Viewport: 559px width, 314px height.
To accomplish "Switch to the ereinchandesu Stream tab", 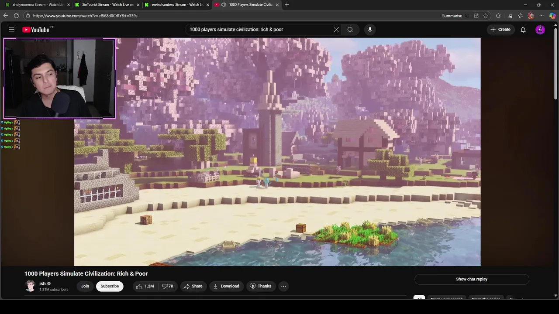I will 177,4.
